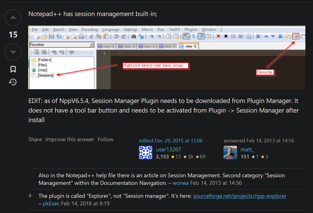
Task: Click the blue down-triangle toolbar icon
Action: 273,36
